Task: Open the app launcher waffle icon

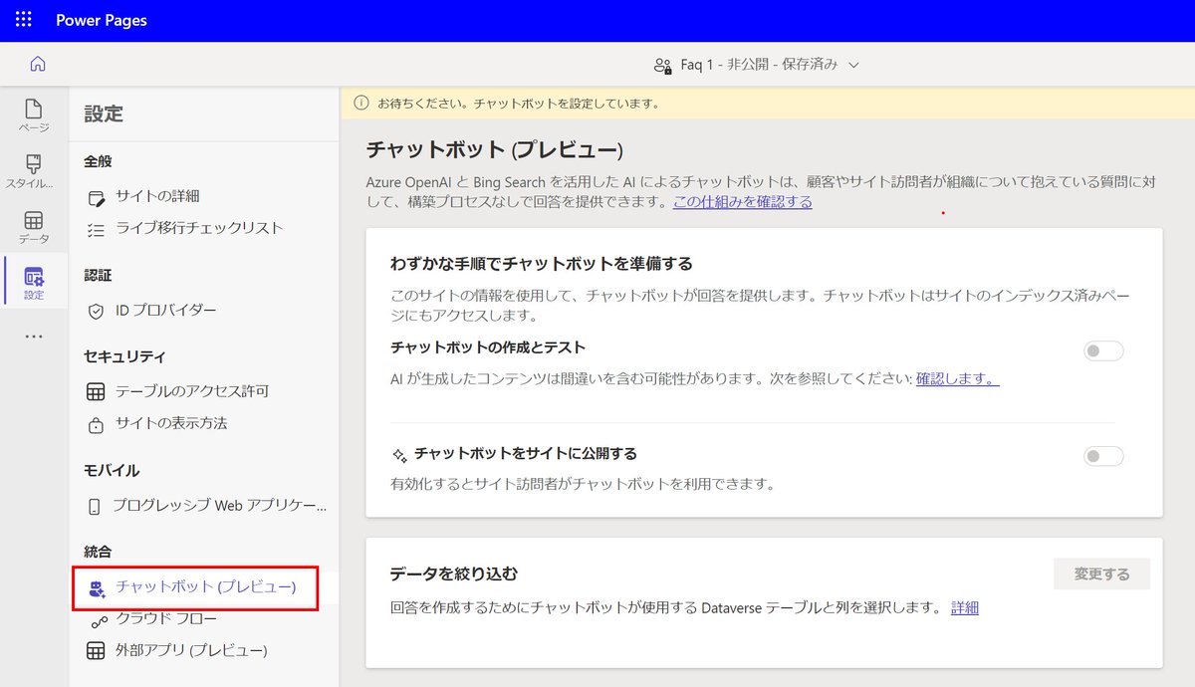Action: [23, 20]
